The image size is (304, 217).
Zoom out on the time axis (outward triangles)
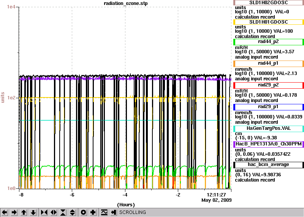coord(54,212)
